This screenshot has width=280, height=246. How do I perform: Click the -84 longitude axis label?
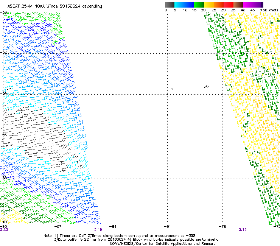[x=113, y=227]
